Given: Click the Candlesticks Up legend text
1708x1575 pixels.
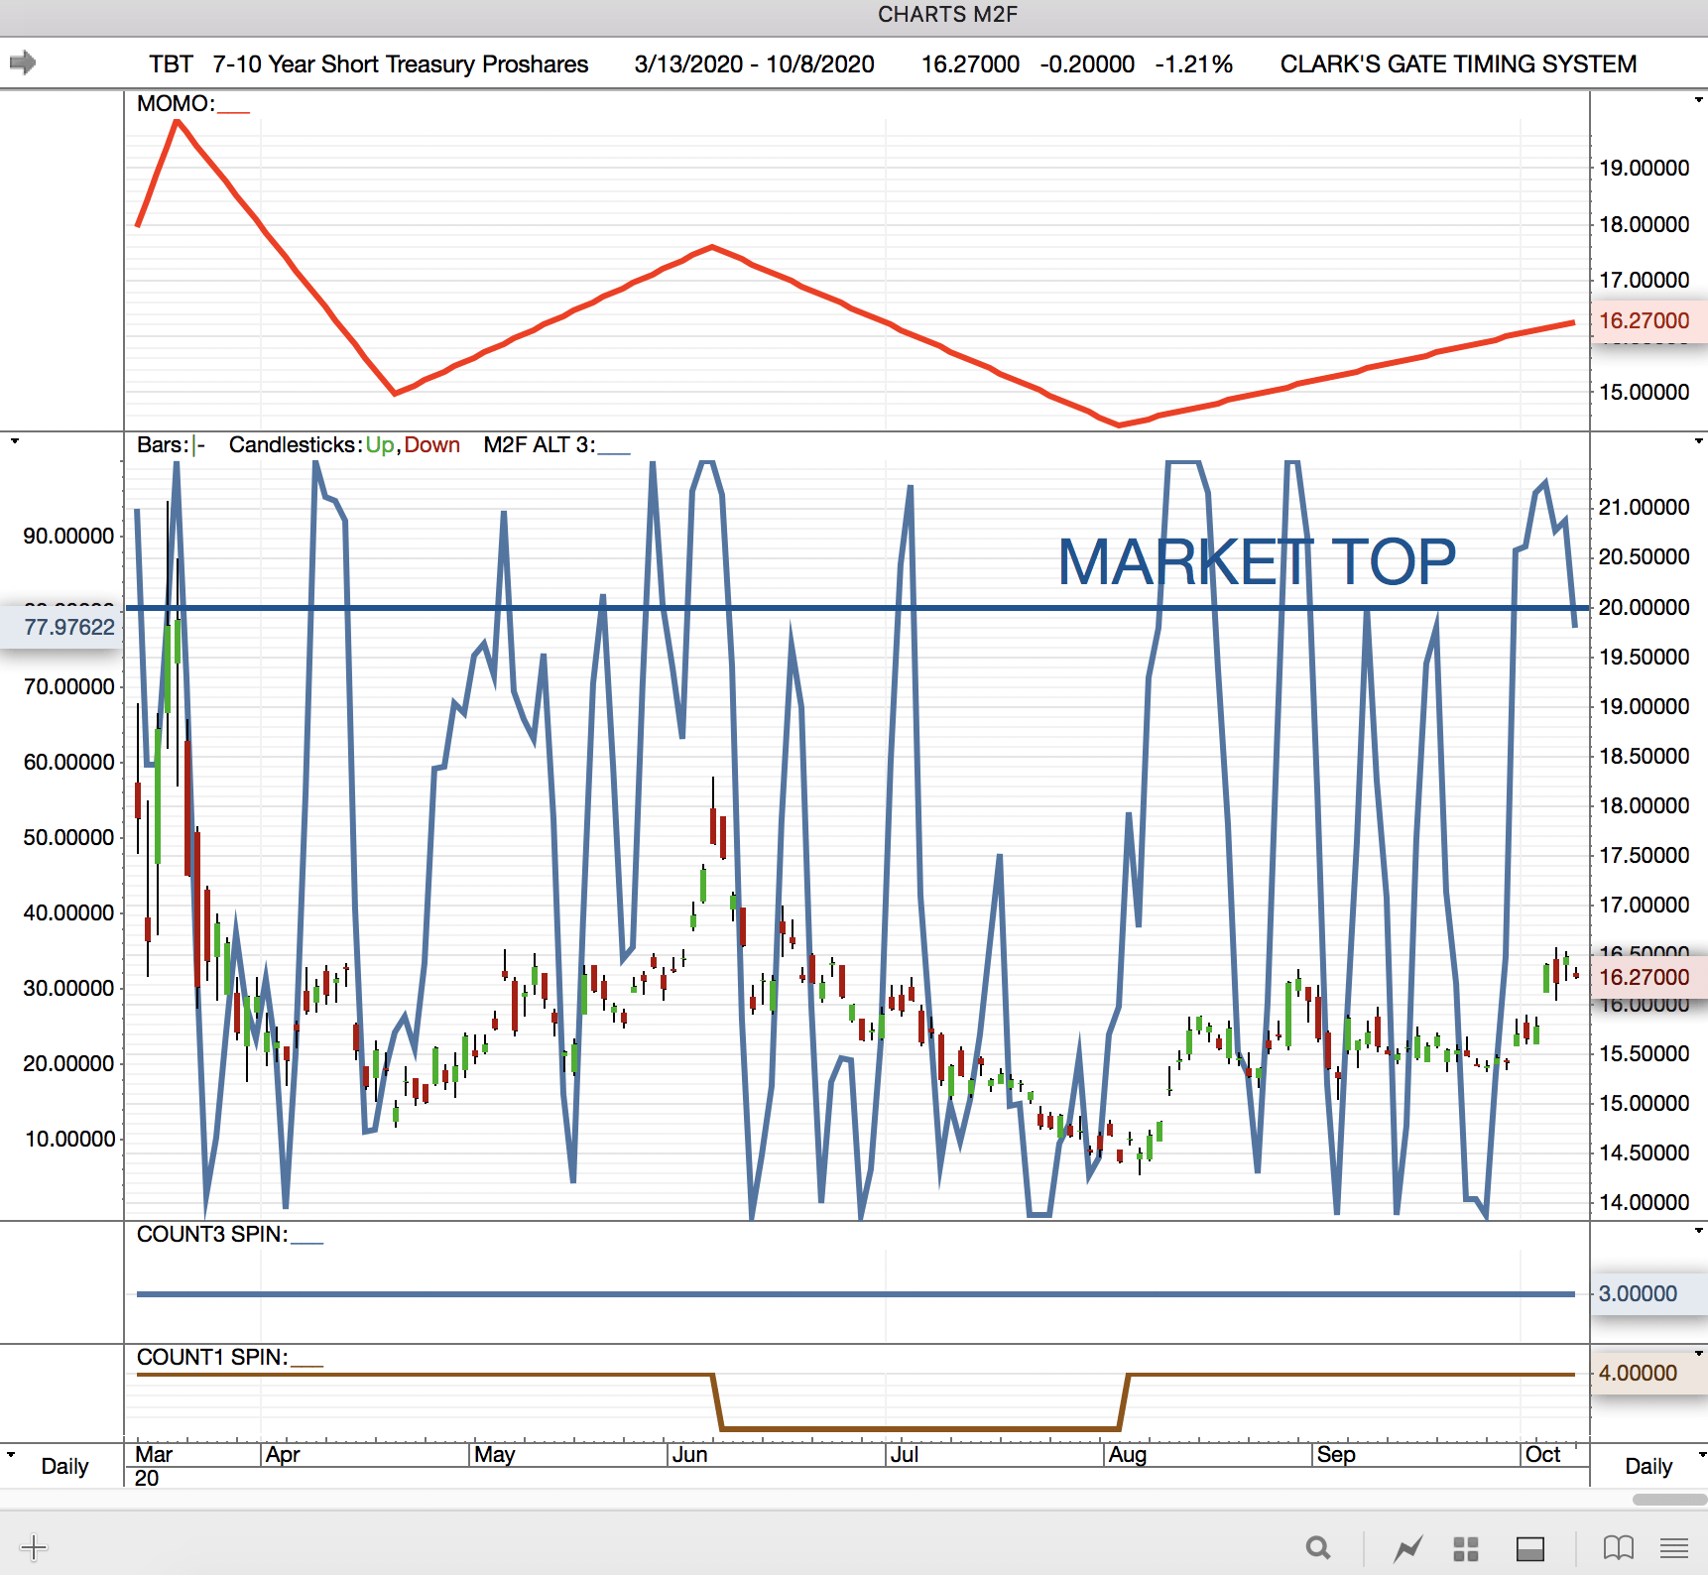Looking at the screenshot, I should [379, 445].
